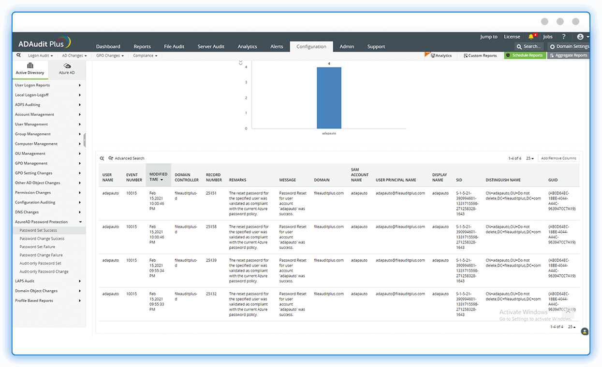Switch to the Azure AD sidebar tab
602x367 pixels.
pyautogui.click(x=67, y=69)
